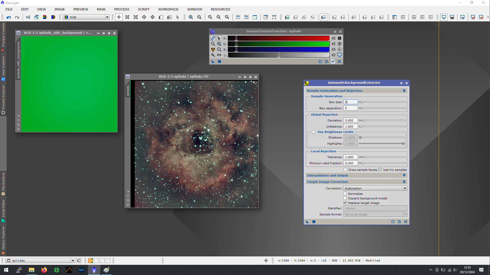Enable the Normalize checkbox

tap(345, 194)
